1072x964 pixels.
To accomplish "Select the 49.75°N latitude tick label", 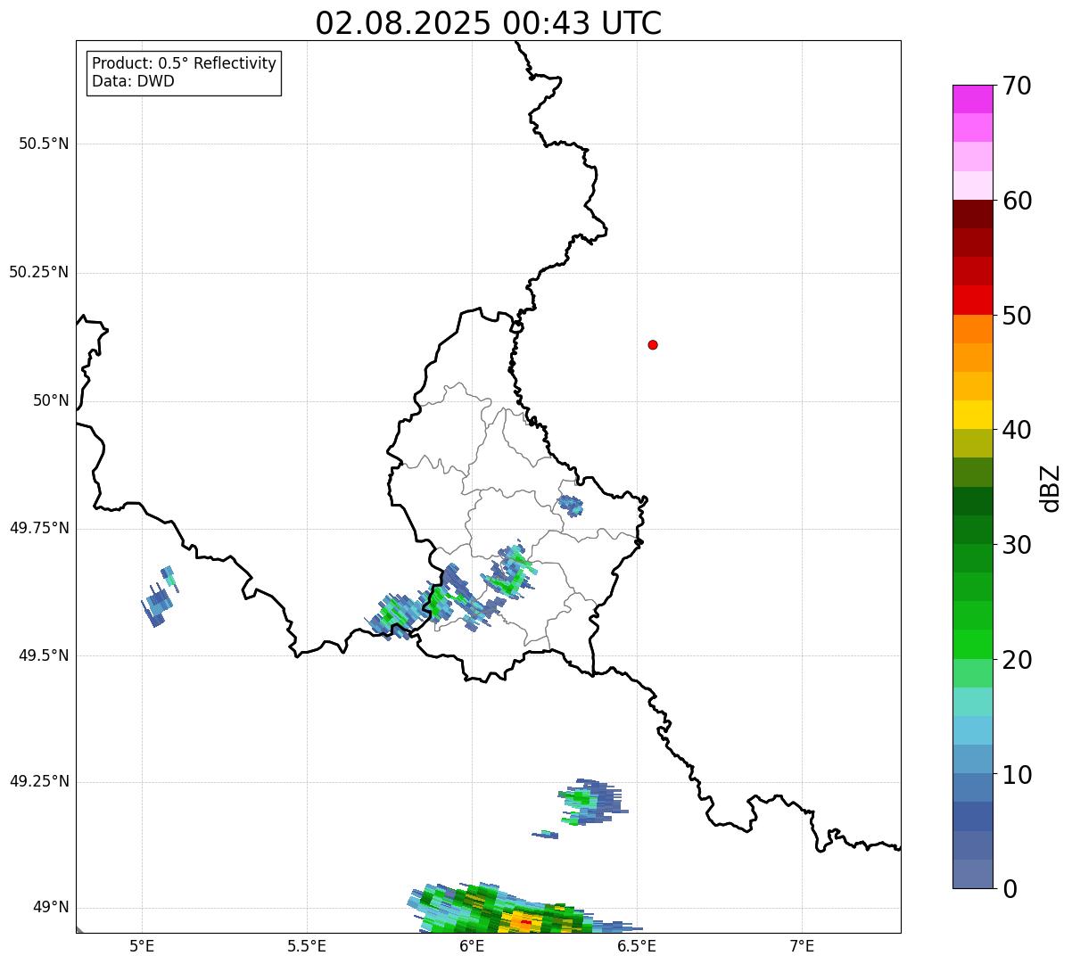I will [x=38, y=528].
